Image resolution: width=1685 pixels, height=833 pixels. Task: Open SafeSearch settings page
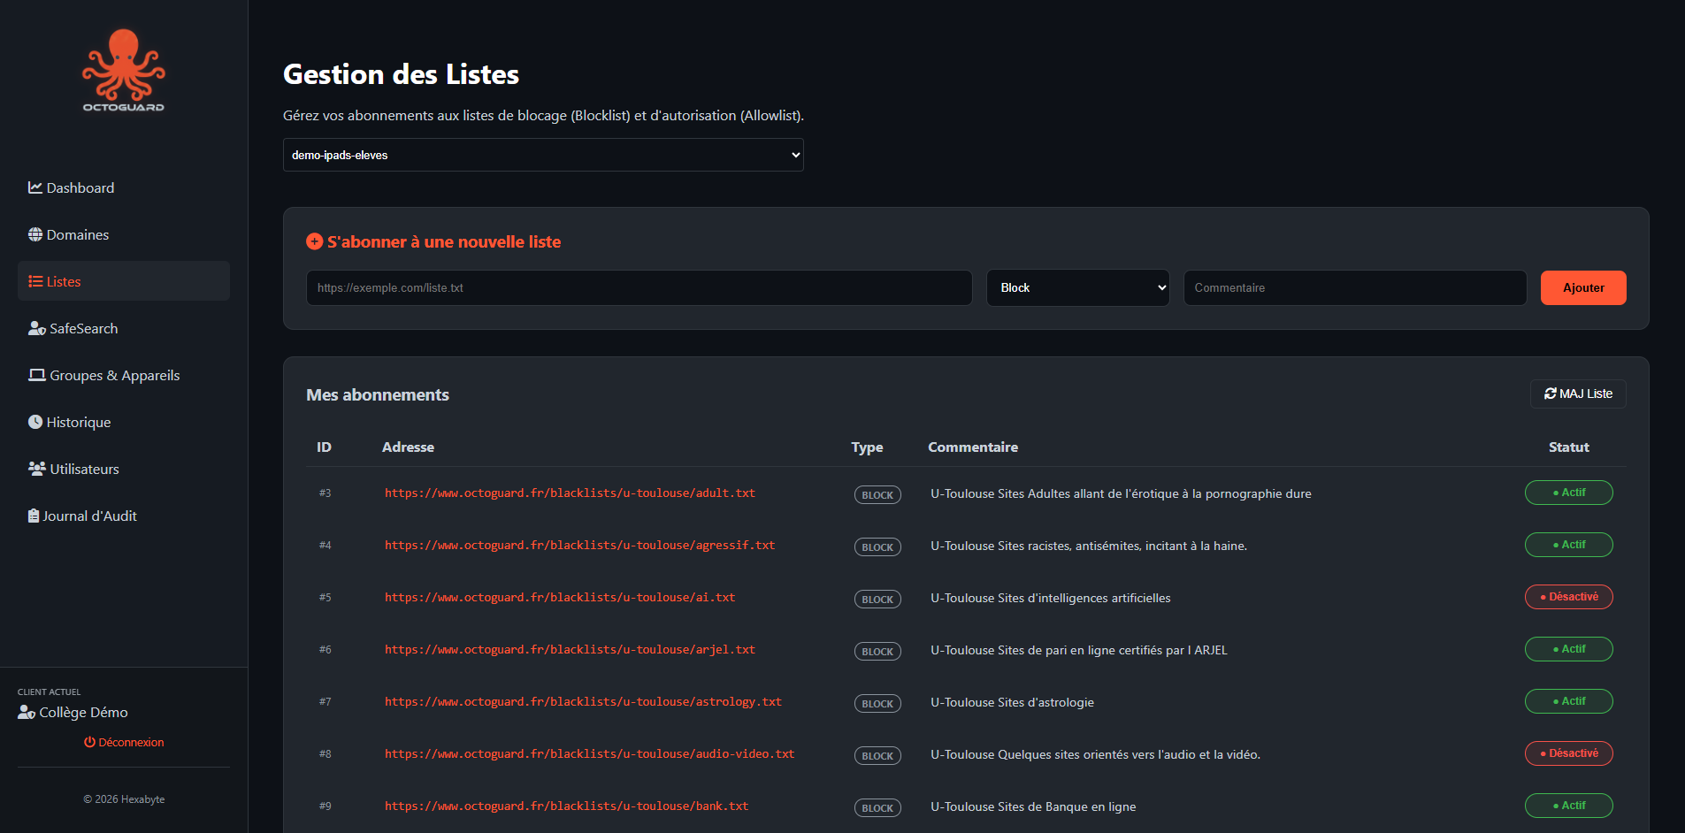(x=124, y=328)
